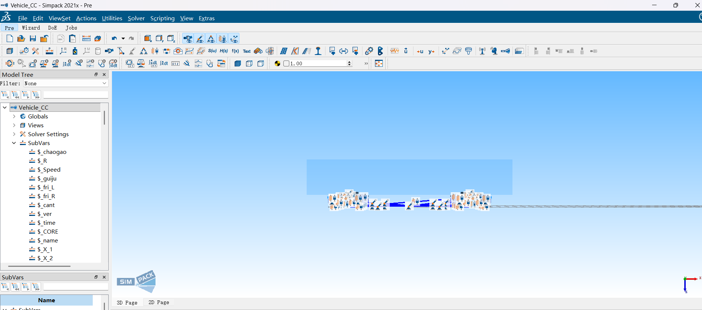Set the view along the X axis cube

[x=148, y=38]
